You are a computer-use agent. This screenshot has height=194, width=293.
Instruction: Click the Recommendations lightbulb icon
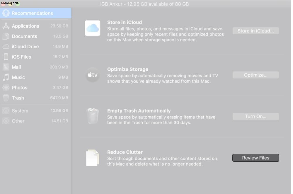[6, 13]
